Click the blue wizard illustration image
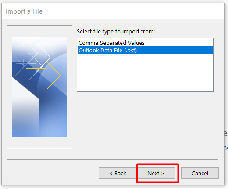Viewport: 228px width, 189px height. point(39,87)
